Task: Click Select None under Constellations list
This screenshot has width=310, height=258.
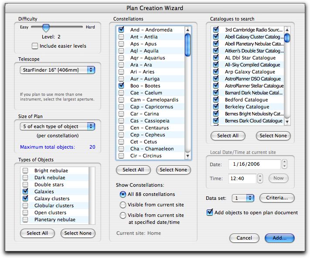Action: click(173, 170)
